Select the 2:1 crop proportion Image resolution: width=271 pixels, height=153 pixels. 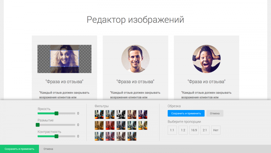(x=205, y=130)
